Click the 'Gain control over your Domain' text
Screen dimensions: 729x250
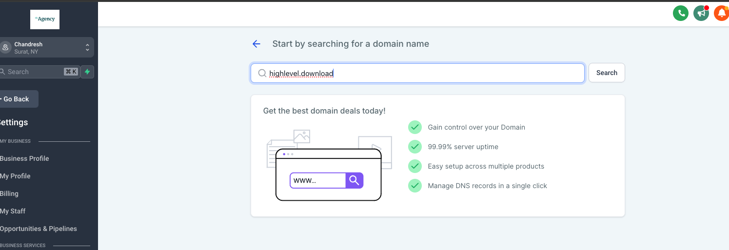[476, 127]
